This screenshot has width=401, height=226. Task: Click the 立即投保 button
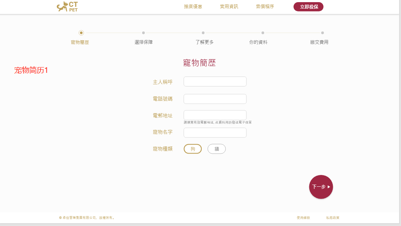pos(309,7)
